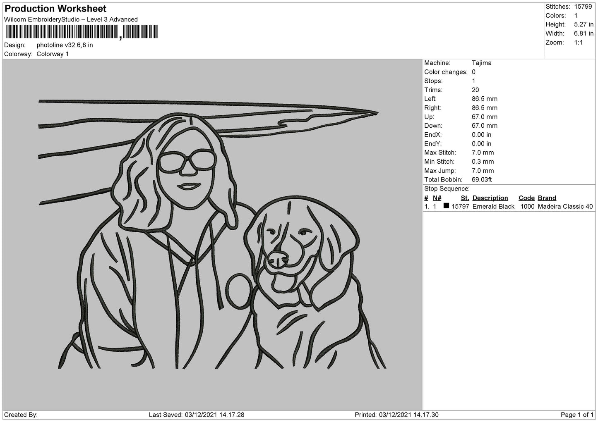
Task: Click the design barcode
Action: 82,32
